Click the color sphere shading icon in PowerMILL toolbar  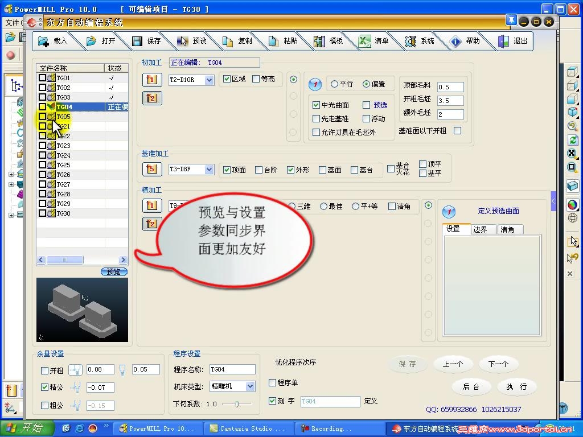point(573,205)
